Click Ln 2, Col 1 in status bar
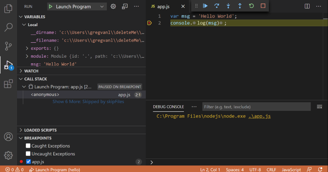The width and height of the screenshot is (328, 172). click(210, 169)
